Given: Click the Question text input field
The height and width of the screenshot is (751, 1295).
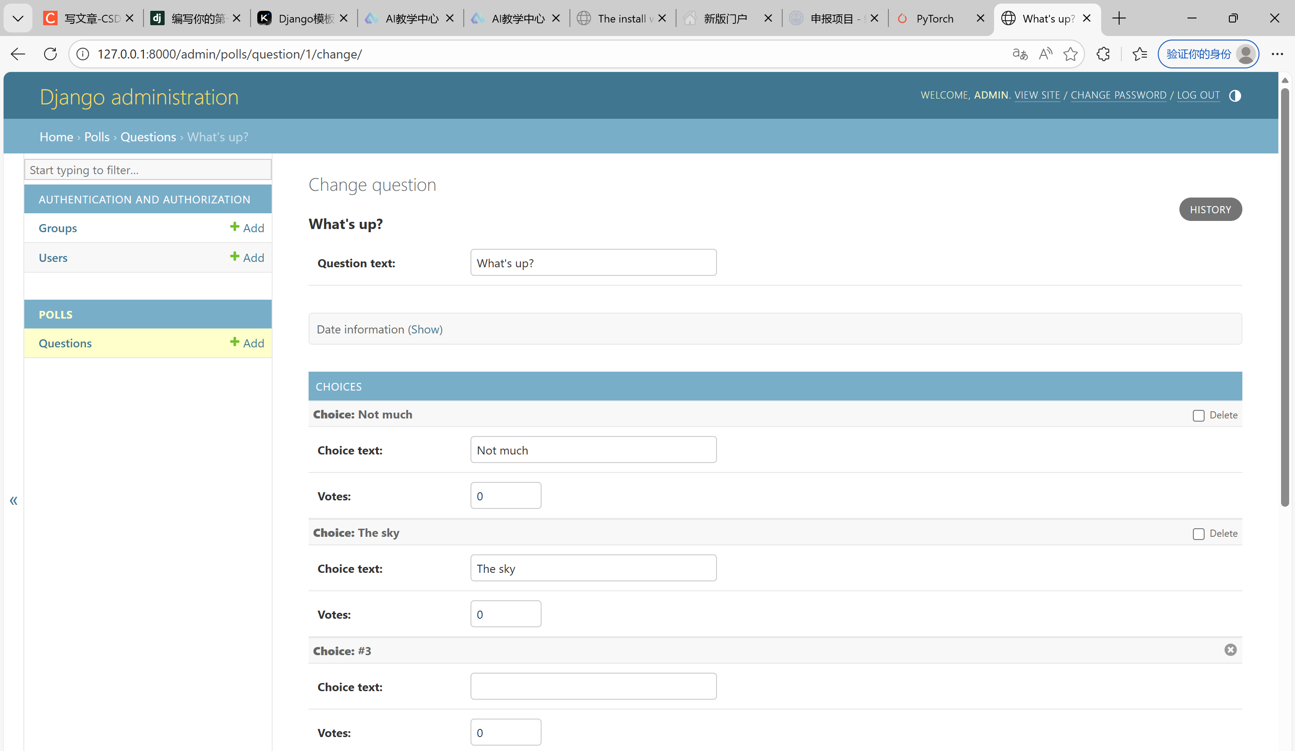Looking at the screenshot, I should pos(593,263).
